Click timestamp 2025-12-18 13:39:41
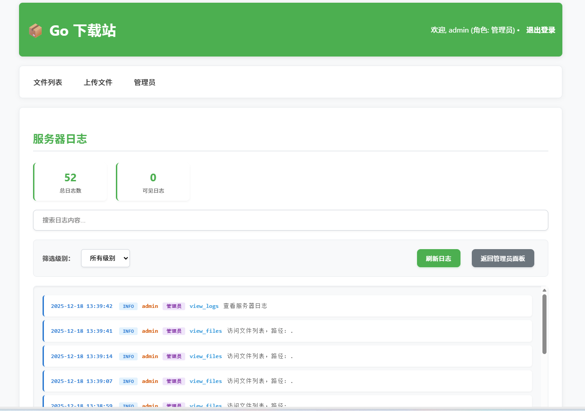This screenshot has width=585, height=411. pos(82,331)
